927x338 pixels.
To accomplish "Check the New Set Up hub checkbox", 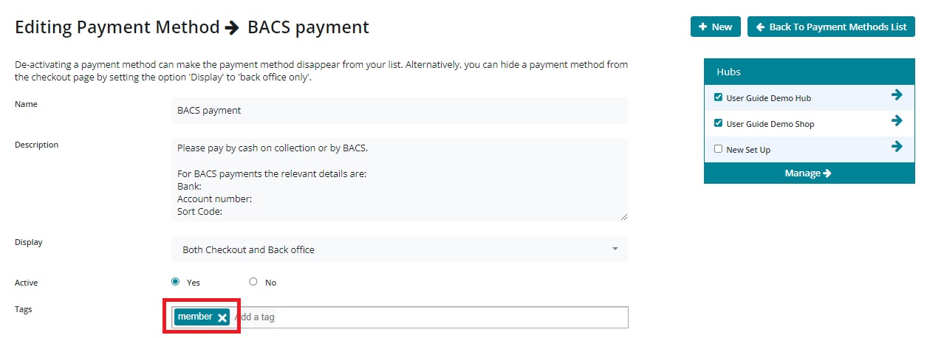I will point(718,149).
